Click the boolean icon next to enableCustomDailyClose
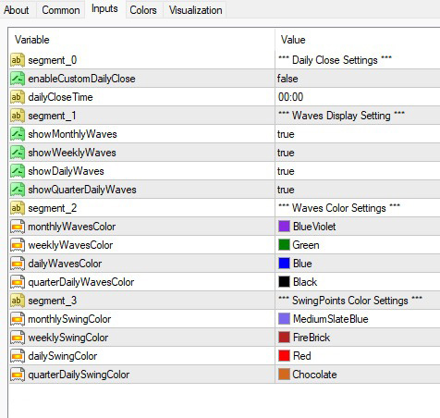Viewport: 440px width, 418px height. tap(18, 79)
